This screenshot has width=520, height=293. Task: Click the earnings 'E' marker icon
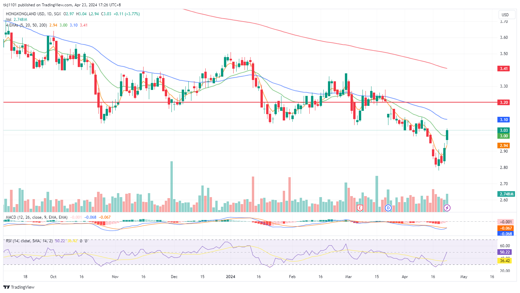click(360, 208)
